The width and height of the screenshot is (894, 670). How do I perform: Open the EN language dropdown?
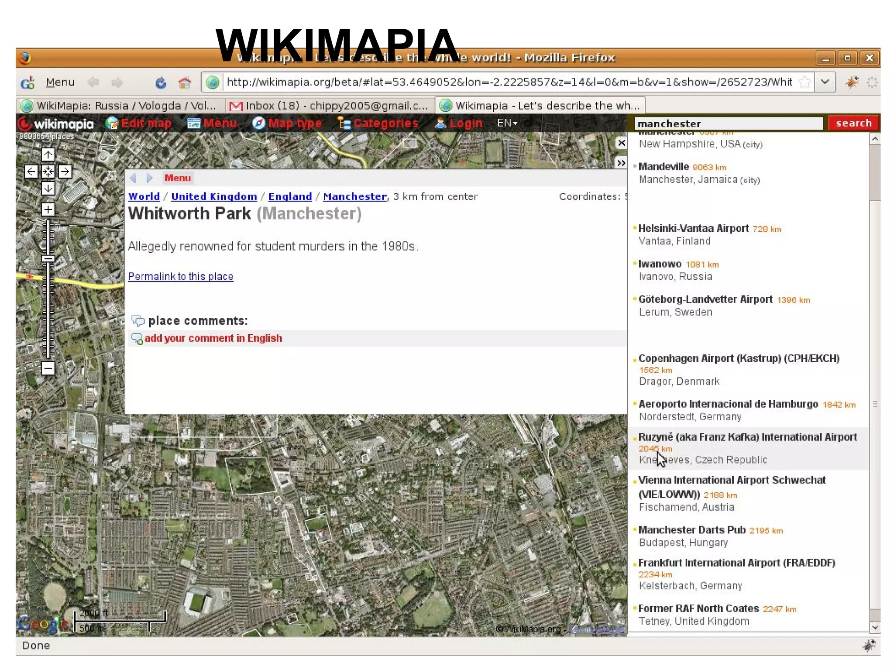click(507, 123)
